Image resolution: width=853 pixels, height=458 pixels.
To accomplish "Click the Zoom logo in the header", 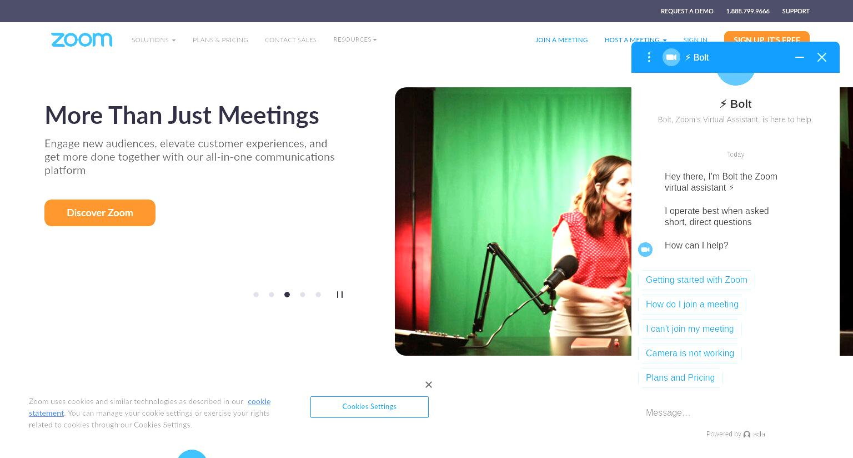I will pos(82,39).
